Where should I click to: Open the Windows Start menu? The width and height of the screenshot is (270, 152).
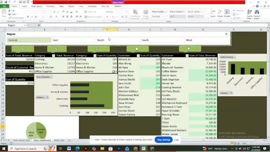4,148
